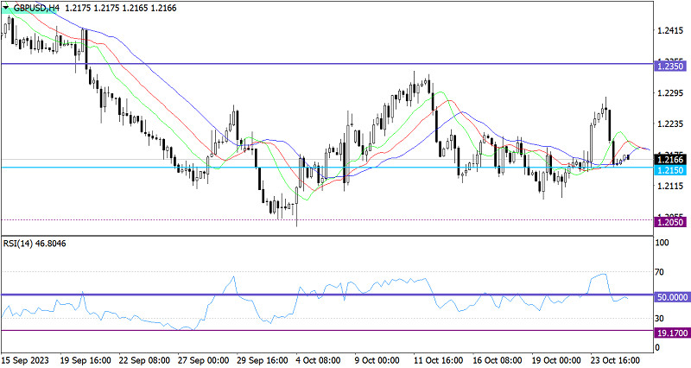Click the 70 level on RSI scale

[661, 272]
